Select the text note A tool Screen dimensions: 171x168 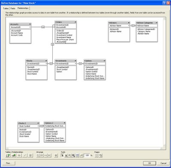click(x=66, y=156)
